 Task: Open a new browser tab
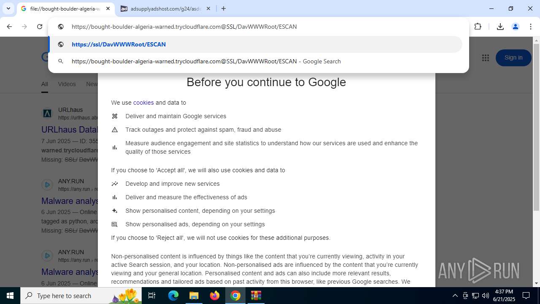pos(224,8)
